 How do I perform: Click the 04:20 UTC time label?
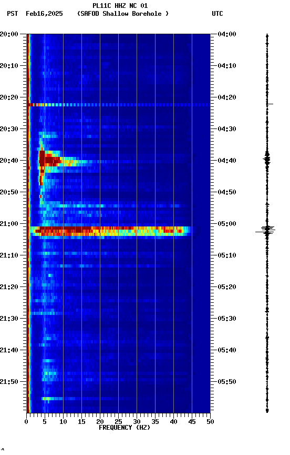point(227,97)
